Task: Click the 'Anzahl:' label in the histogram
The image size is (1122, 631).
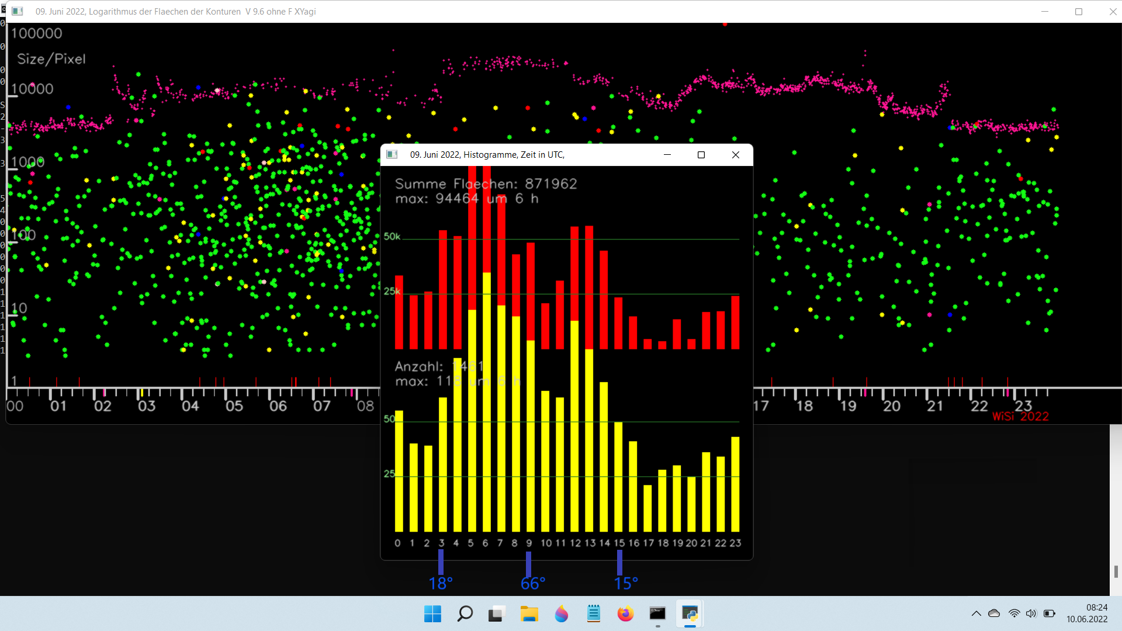Action: 419,367
